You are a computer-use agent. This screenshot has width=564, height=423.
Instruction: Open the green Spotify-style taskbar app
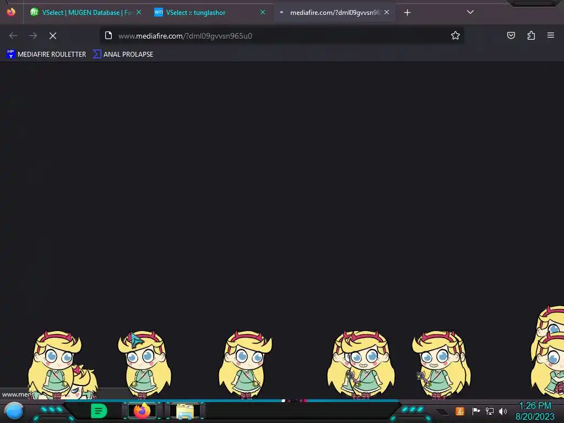pos(99,411)
